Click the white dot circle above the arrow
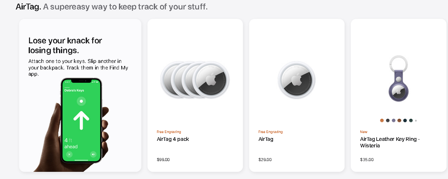The width and height of the screenshot is (448, 179). 81,101
